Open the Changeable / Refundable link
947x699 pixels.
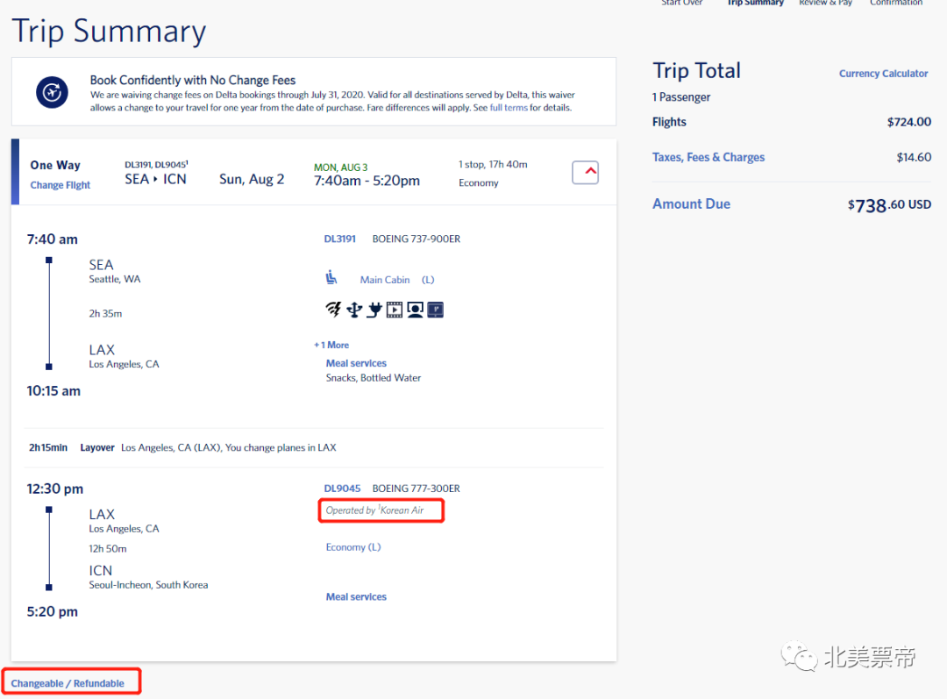tap(68, 683)
